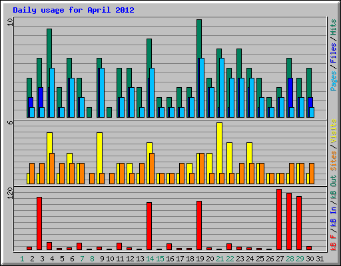Click the green day label "8" on the x-axis
This screenshot has width=341, height=266.
(x=92, y=259)
